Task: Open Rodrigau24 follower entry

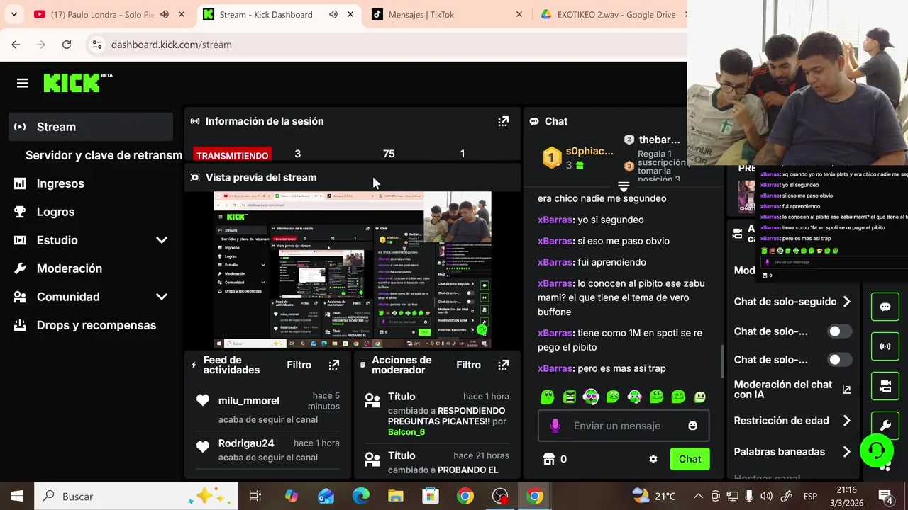Action: point(246,443)
